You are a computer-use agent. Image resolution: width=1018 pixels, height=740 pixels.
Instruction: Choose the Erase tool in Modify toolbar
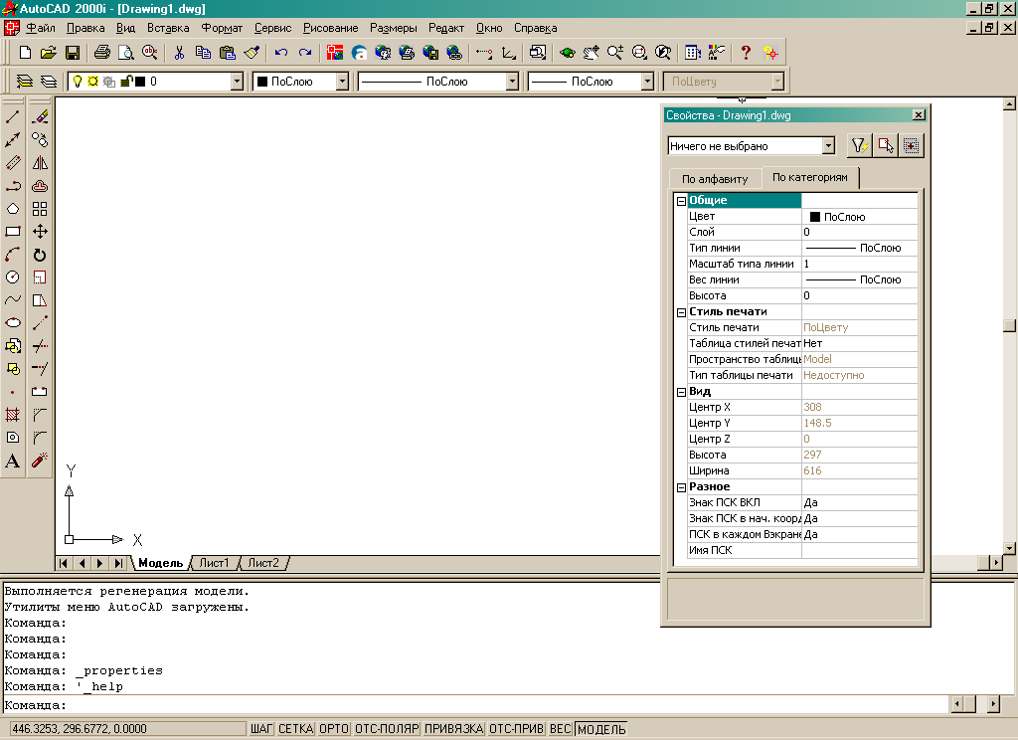pyautogui.click(x=40, y=117)
